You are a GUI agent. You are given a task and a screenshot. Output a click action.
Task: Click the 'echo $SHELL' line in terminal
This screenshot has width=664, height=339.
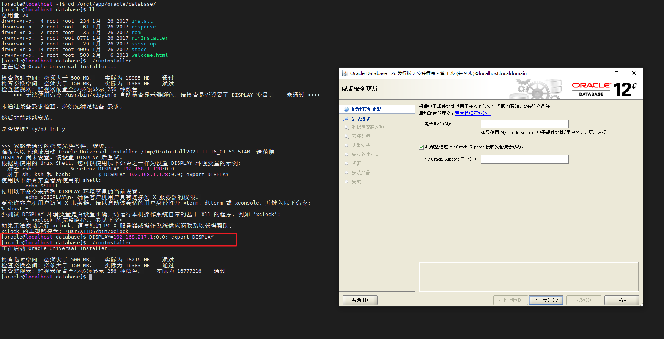tap(42, 186)
